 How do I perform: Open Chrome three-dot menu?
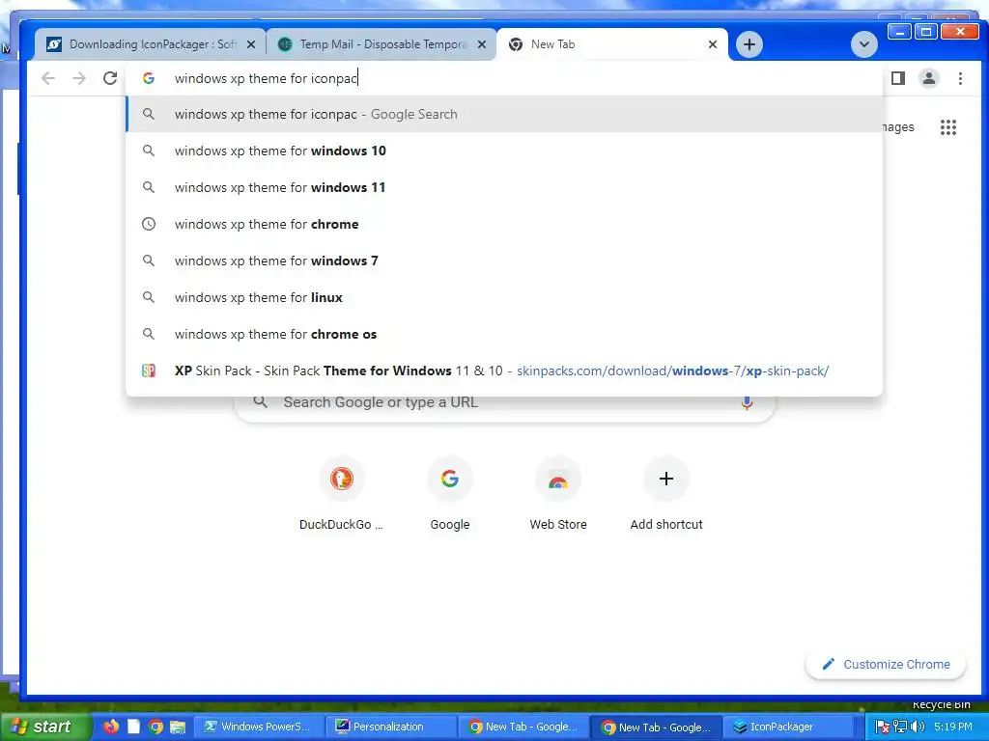click(x=960, y=78)
